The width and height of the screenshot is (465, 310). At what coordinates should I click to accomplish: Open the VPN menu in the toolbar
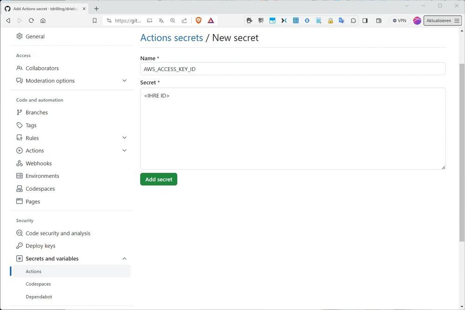(399, 20)
